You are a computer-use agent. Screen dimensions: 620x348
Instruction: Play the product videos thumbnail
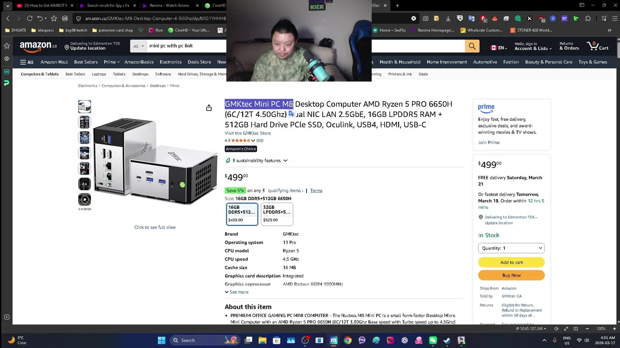pyautogui.click(x=85, y=199)
